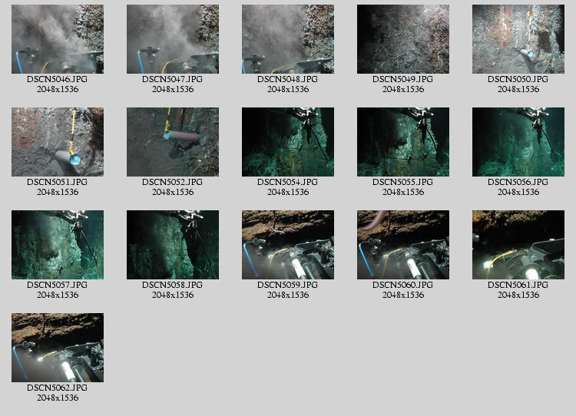Click the DSCN5062.JPG filename caption text

[58, 388]
